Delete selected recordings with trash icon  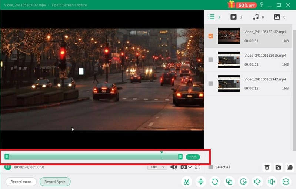point(267,167)
